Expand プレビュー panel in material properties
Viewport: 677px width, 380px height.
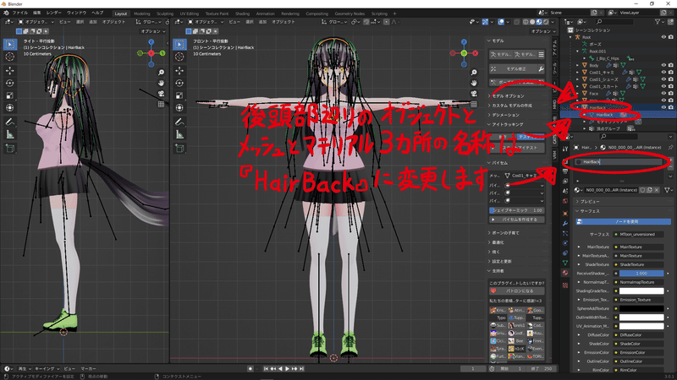tap(589, 201)
